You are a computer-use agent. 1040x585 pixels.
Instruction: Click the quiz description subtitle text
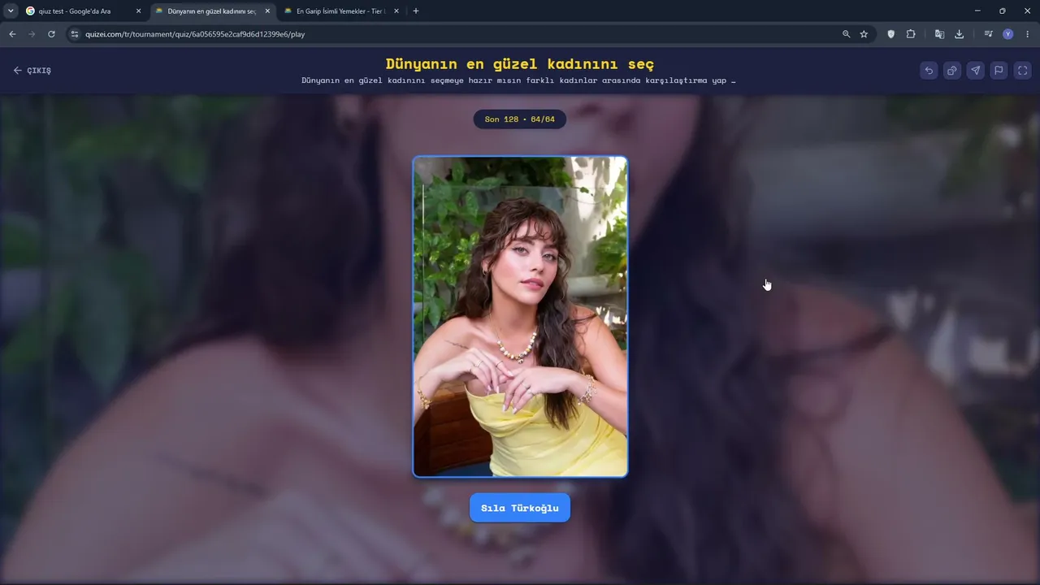(518, 81)
